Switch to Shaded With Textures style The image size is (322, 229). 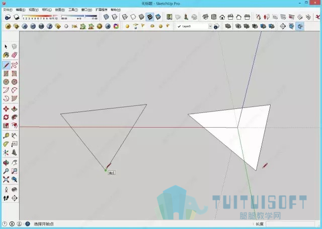150,17
